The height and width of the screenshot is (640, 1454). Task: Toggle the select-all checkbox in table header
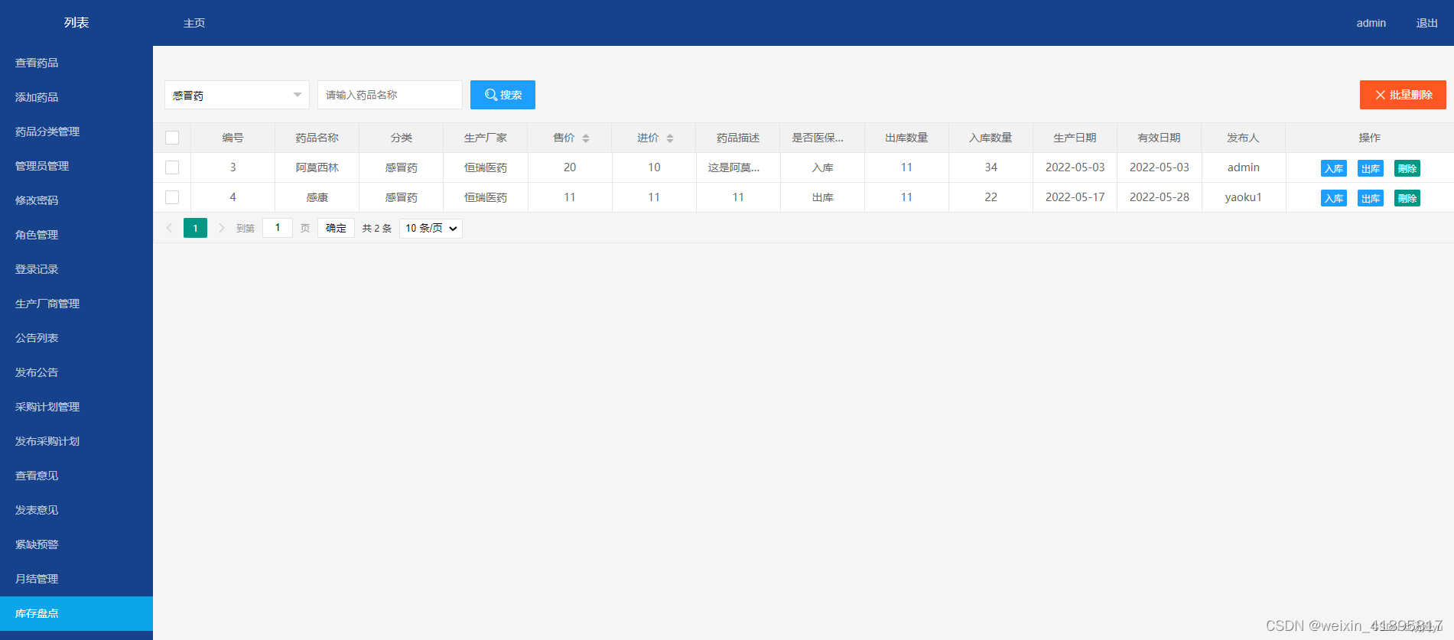tap(172, 138)
